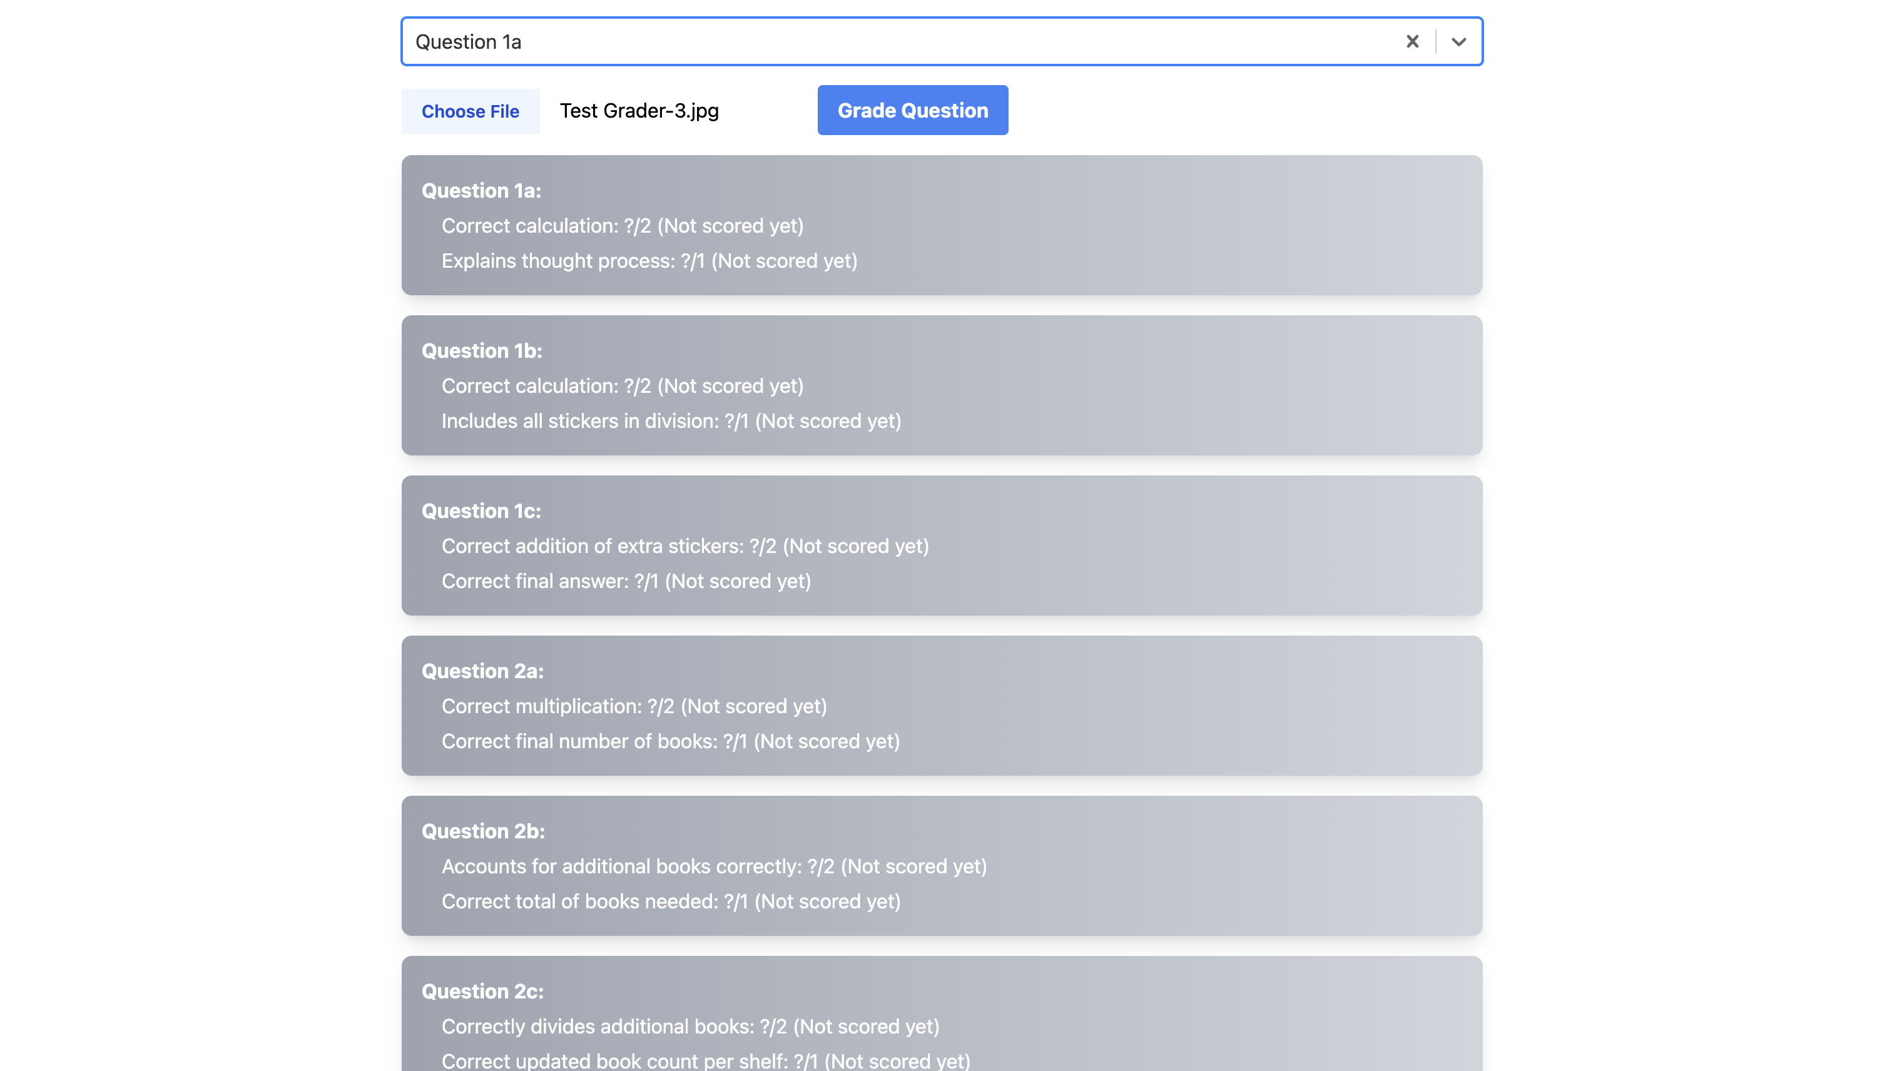Select the Question 1a rubric card heading

click(x=481, y=191)
